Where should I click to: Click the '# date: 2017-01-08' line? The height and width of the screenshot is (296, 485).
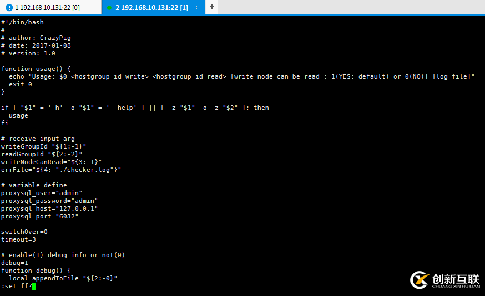pyautogui.click(x=36, y=45)
